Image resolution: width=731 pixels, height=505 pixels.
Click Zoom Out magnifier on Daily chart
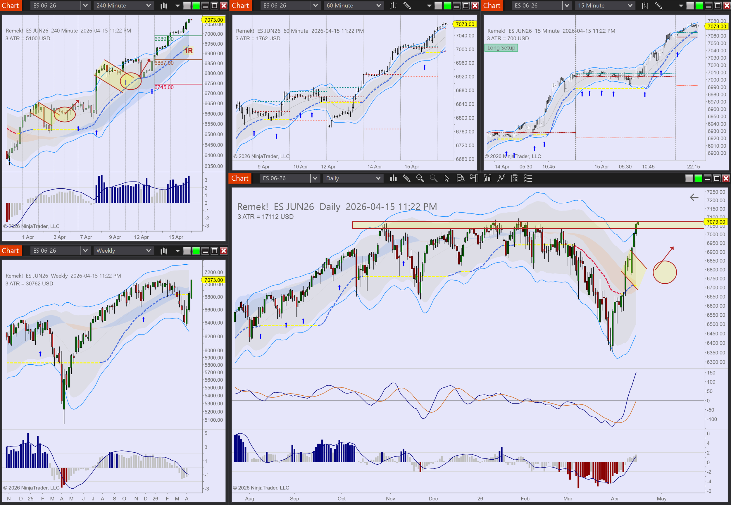click(x=433, y=178)
